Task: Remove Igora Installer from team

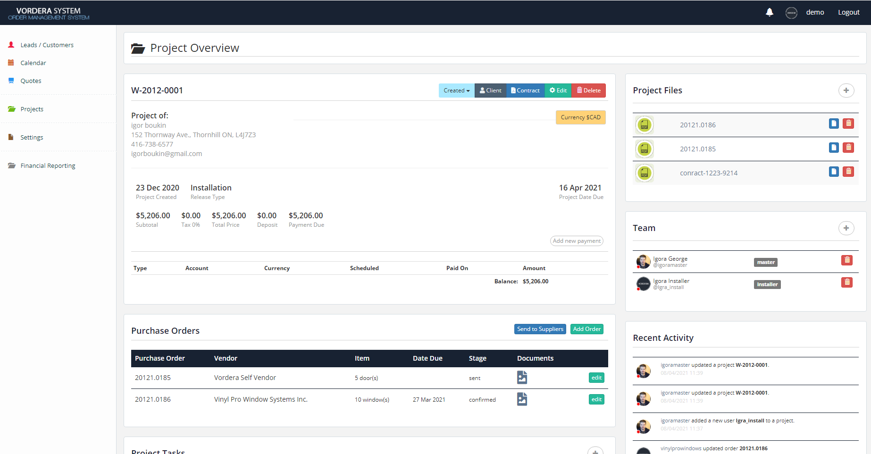Action: [847, 282]
